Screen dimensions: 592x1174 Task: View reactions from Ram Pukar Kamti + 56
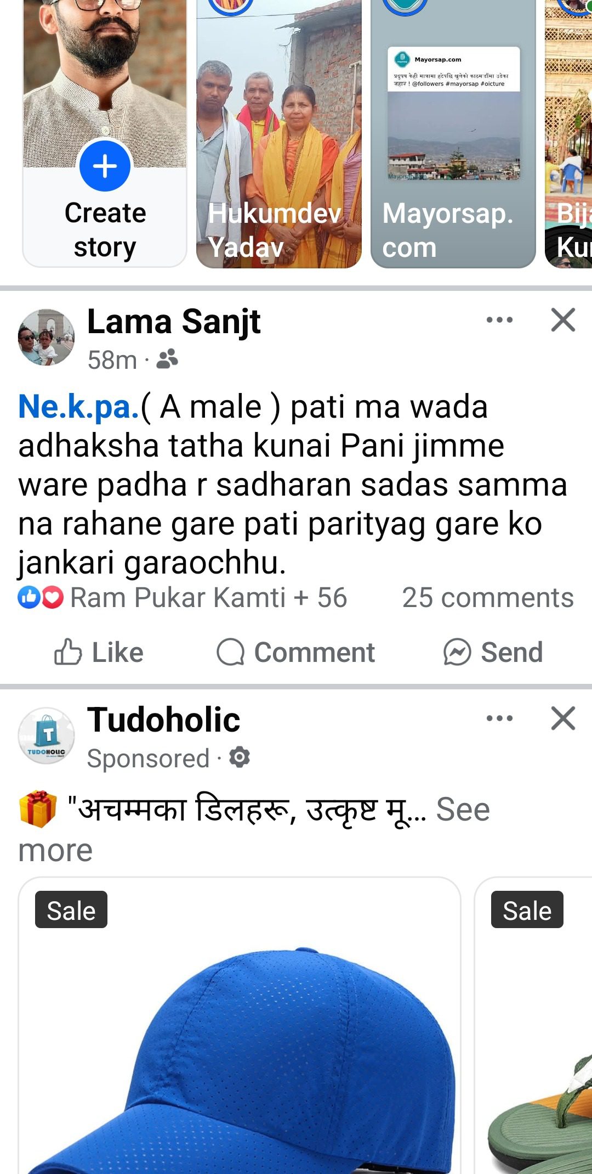(208, 598)
